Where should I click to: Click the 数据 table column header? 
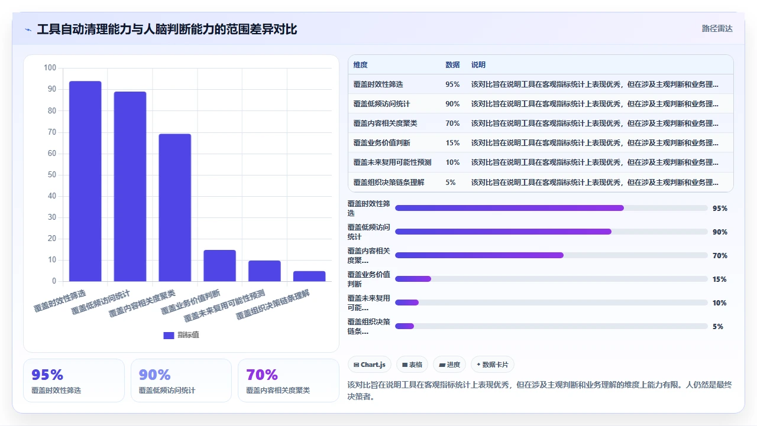click(x=452, y=65)
